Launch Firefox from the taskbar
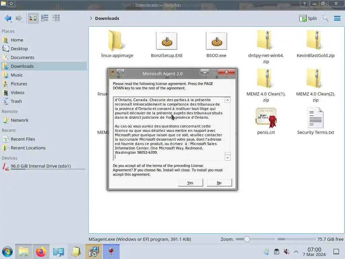This screenshot has width=345, height=259. pos(41,252)
